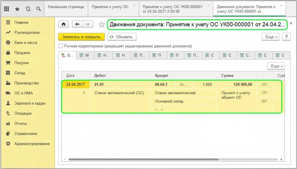Select the Основной склад credit cell
Screen dimensions: 297x169
[183, 101]
